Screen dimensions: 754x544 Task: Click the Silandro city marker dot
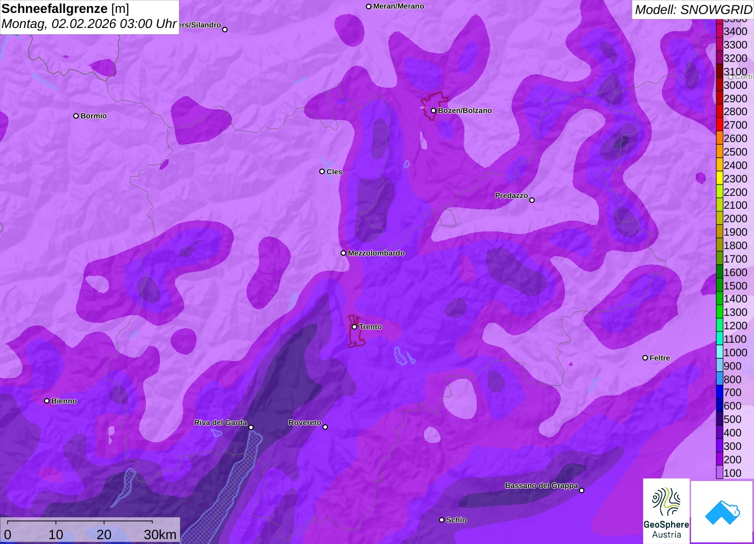[x=225, y=30]
